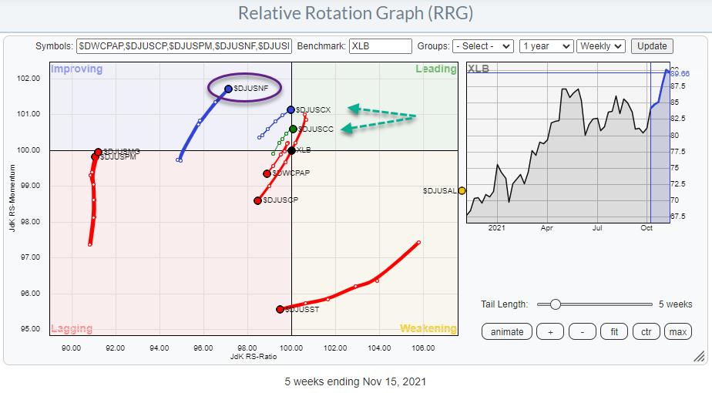Click the Update button

[x=651, y=46]
